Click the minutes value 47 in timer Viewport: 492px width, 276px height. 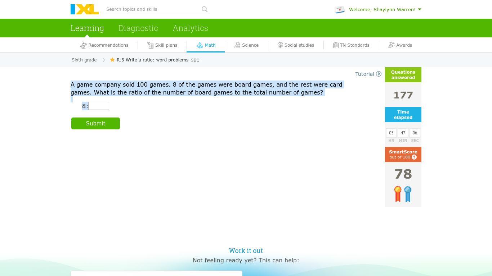403,133
